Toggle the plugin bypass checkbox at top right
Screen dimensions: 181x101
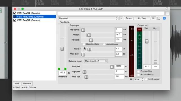[x=164, y=18]
